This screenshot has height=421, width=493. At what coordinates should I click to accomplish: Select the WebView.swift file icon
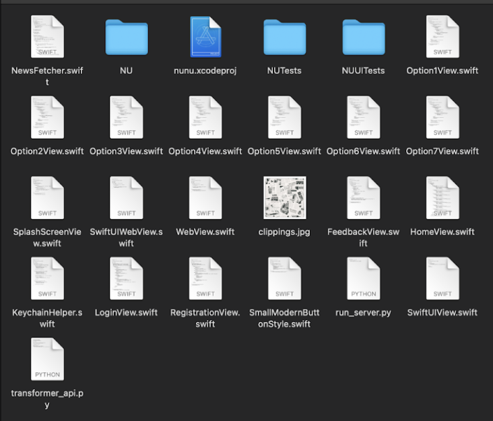coord(205,198)
